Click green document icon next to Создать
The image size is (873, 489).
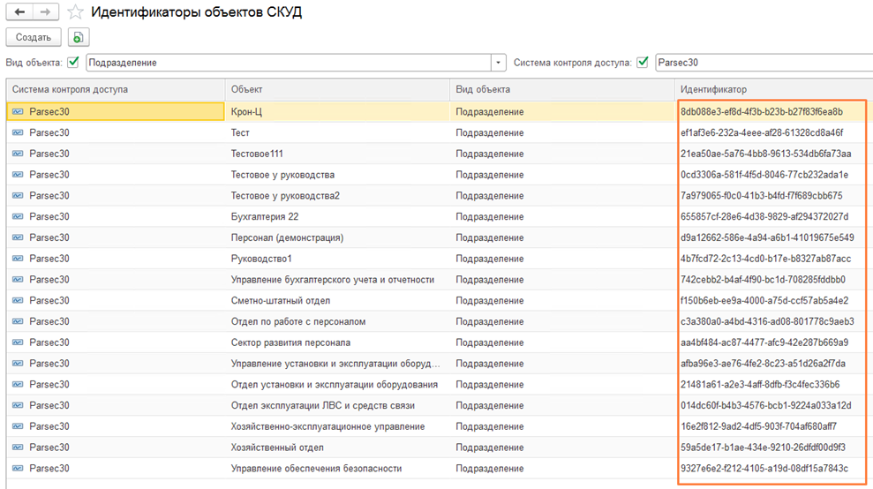(79, 37)
